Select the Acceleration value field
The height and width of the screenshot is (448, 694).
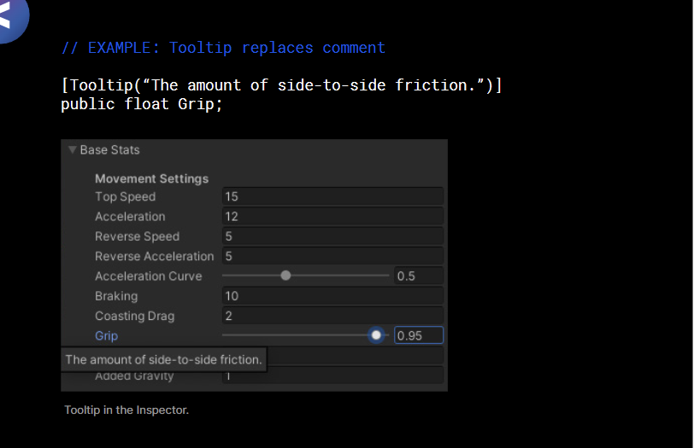point(332,217)
